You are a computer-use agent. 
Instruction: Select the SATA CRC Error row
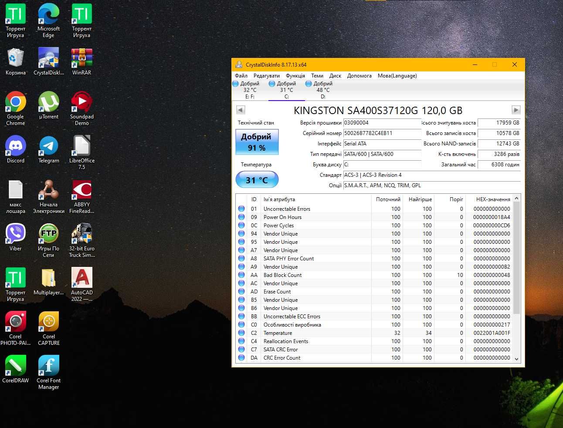374,350
